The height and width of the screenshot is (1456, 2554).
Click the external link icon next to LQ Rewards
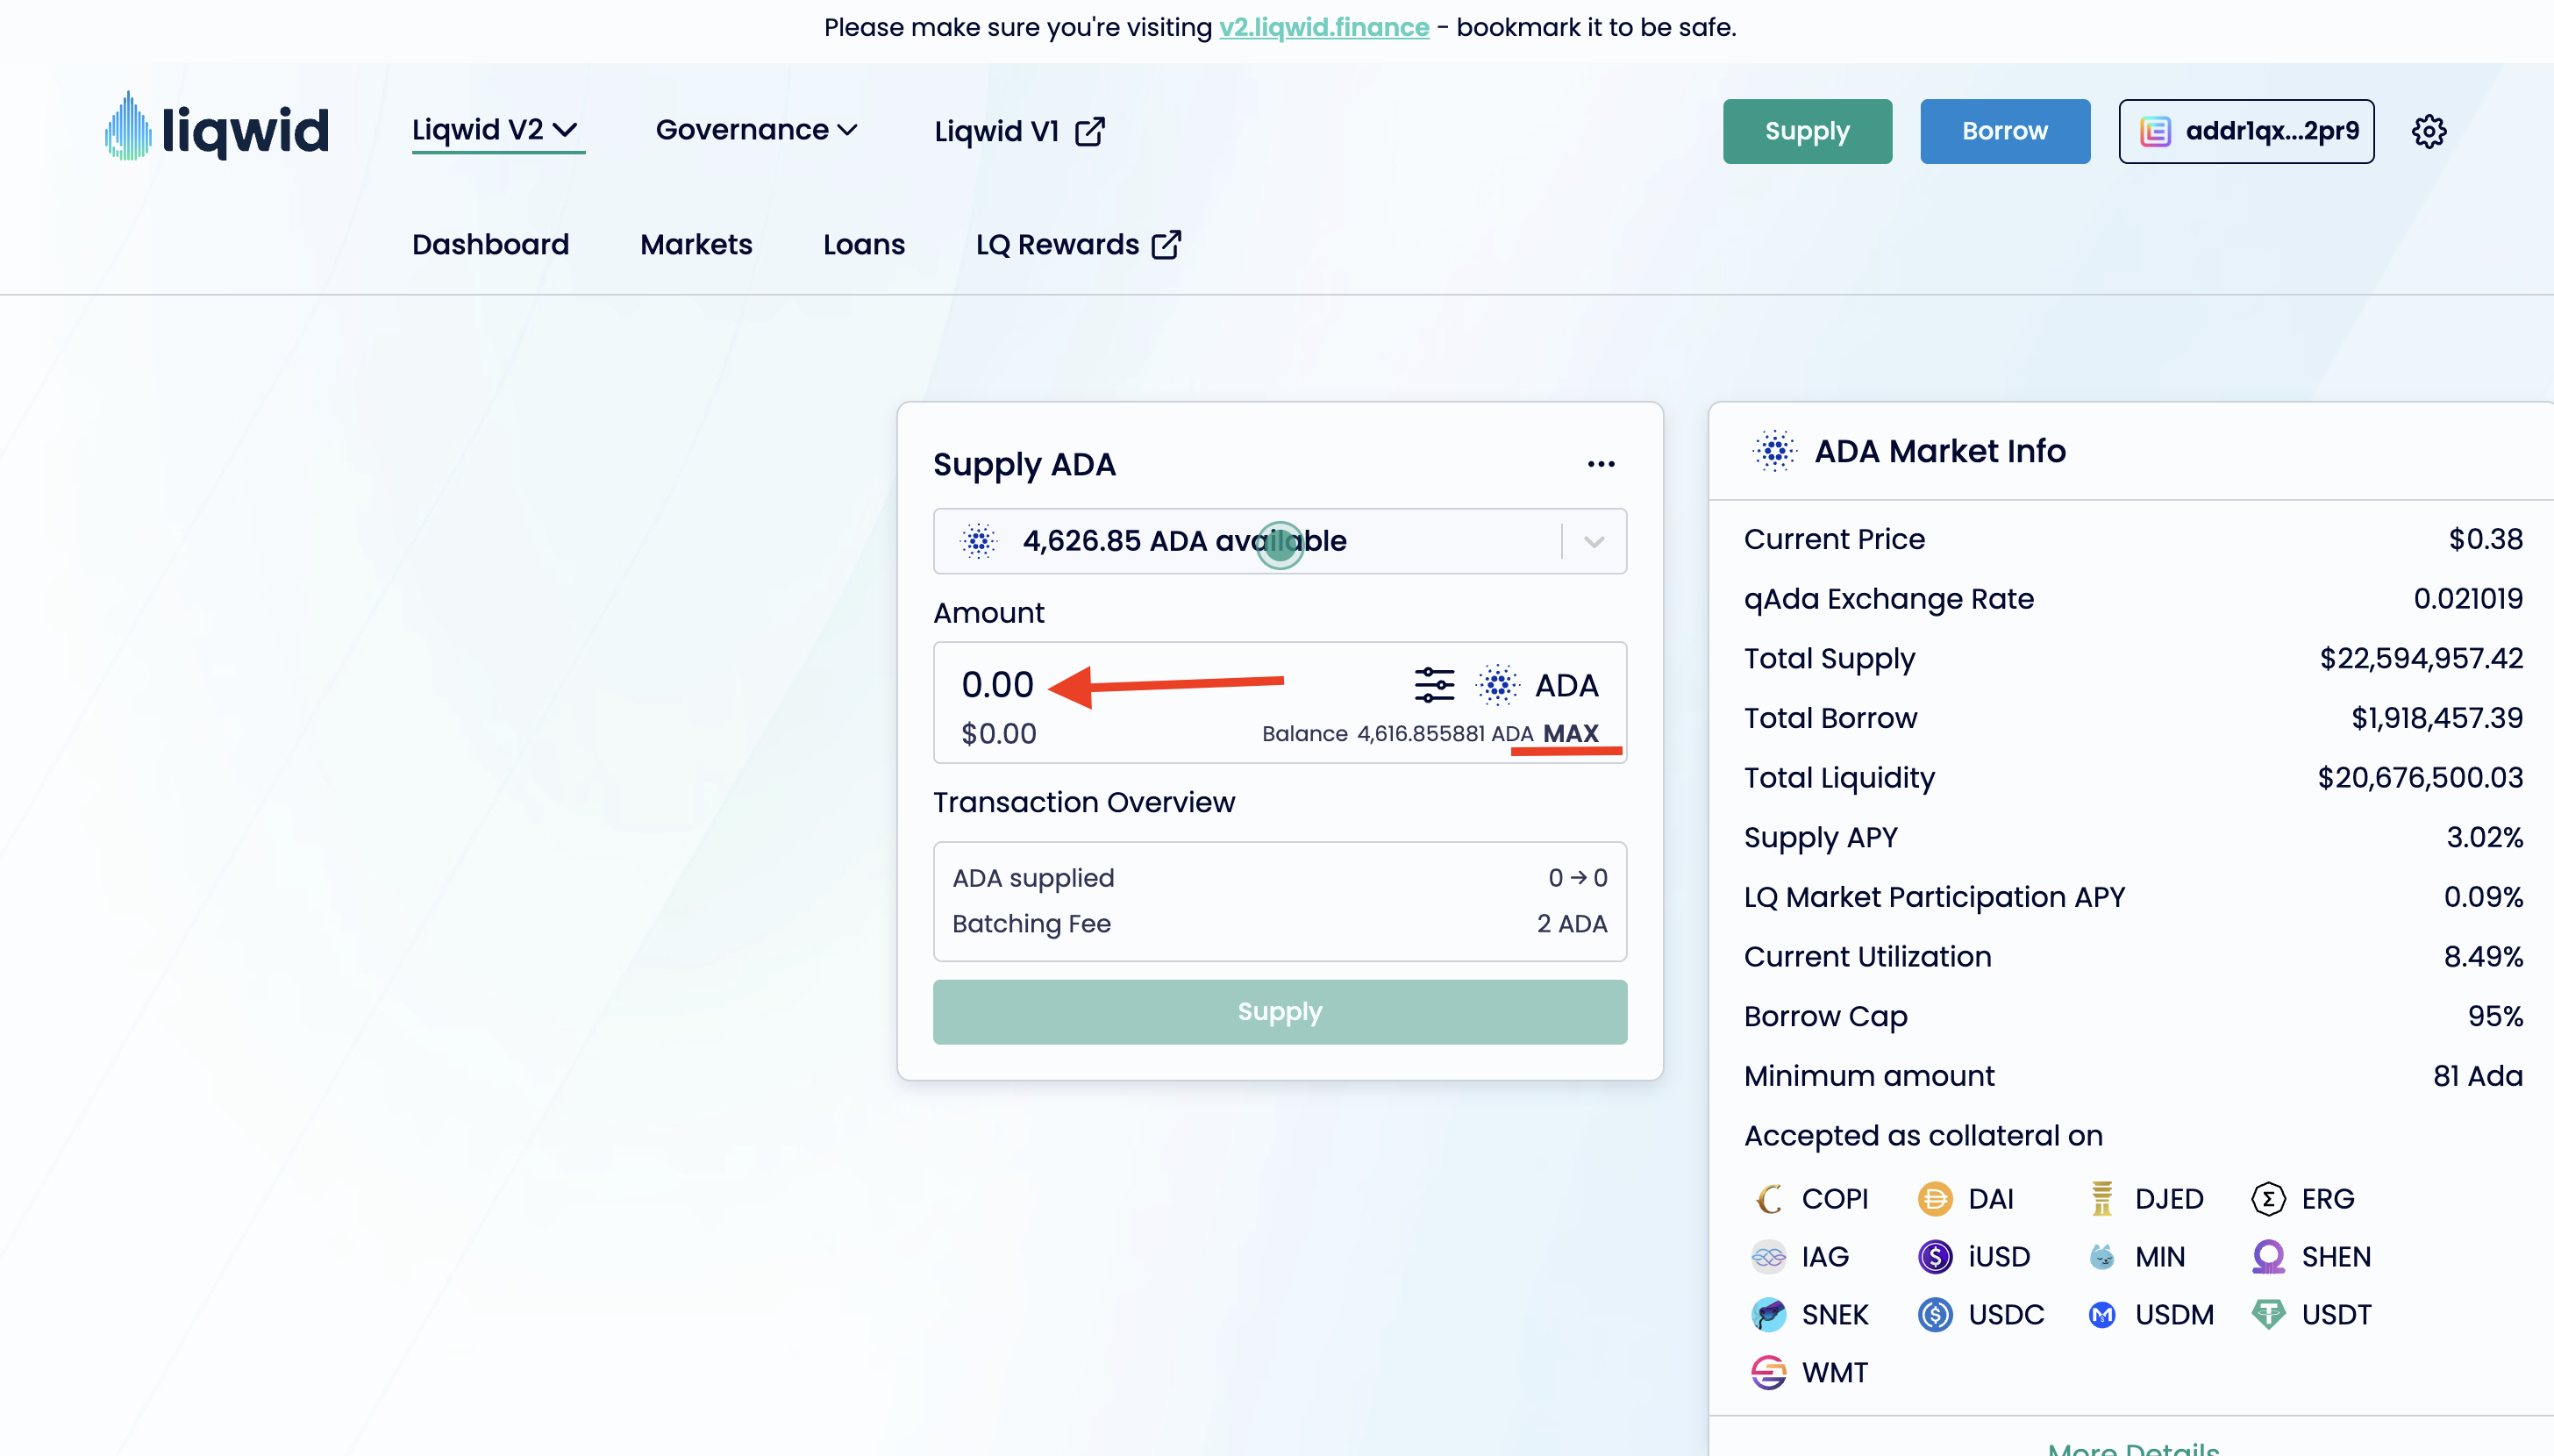click(1166, 244)
